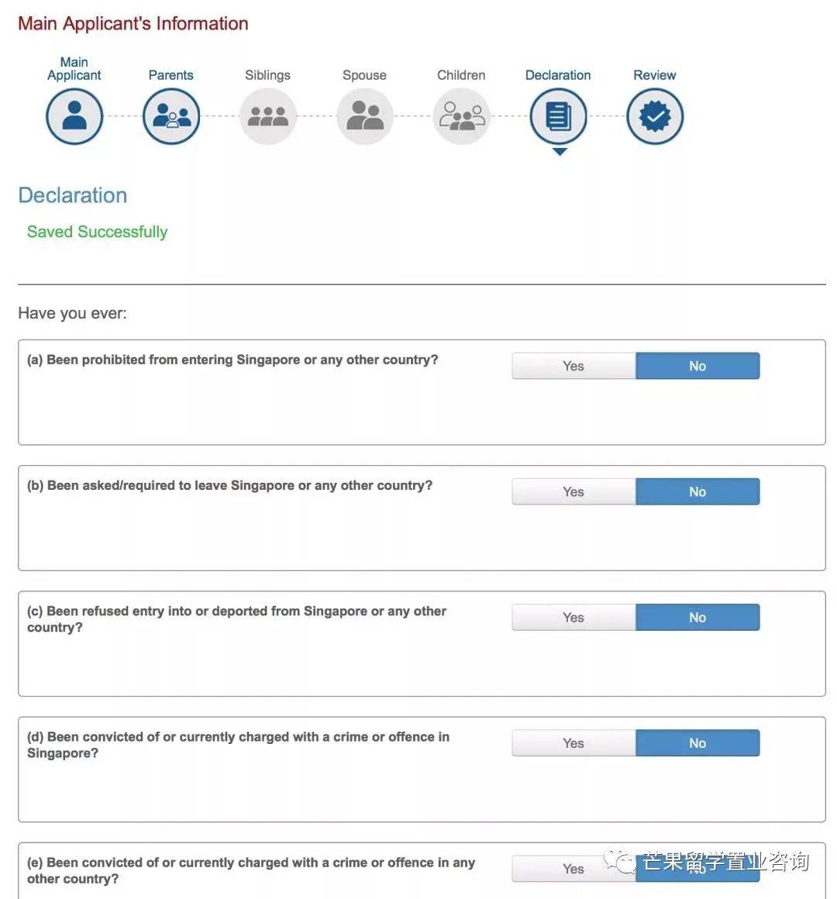Click the Children step icon
This screenshot has width=837, height=899.
[462, 117]
